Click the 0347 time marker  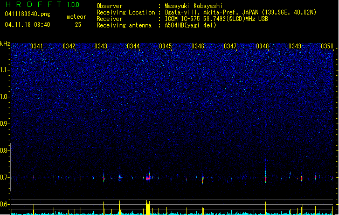click(x=230, y=46)
